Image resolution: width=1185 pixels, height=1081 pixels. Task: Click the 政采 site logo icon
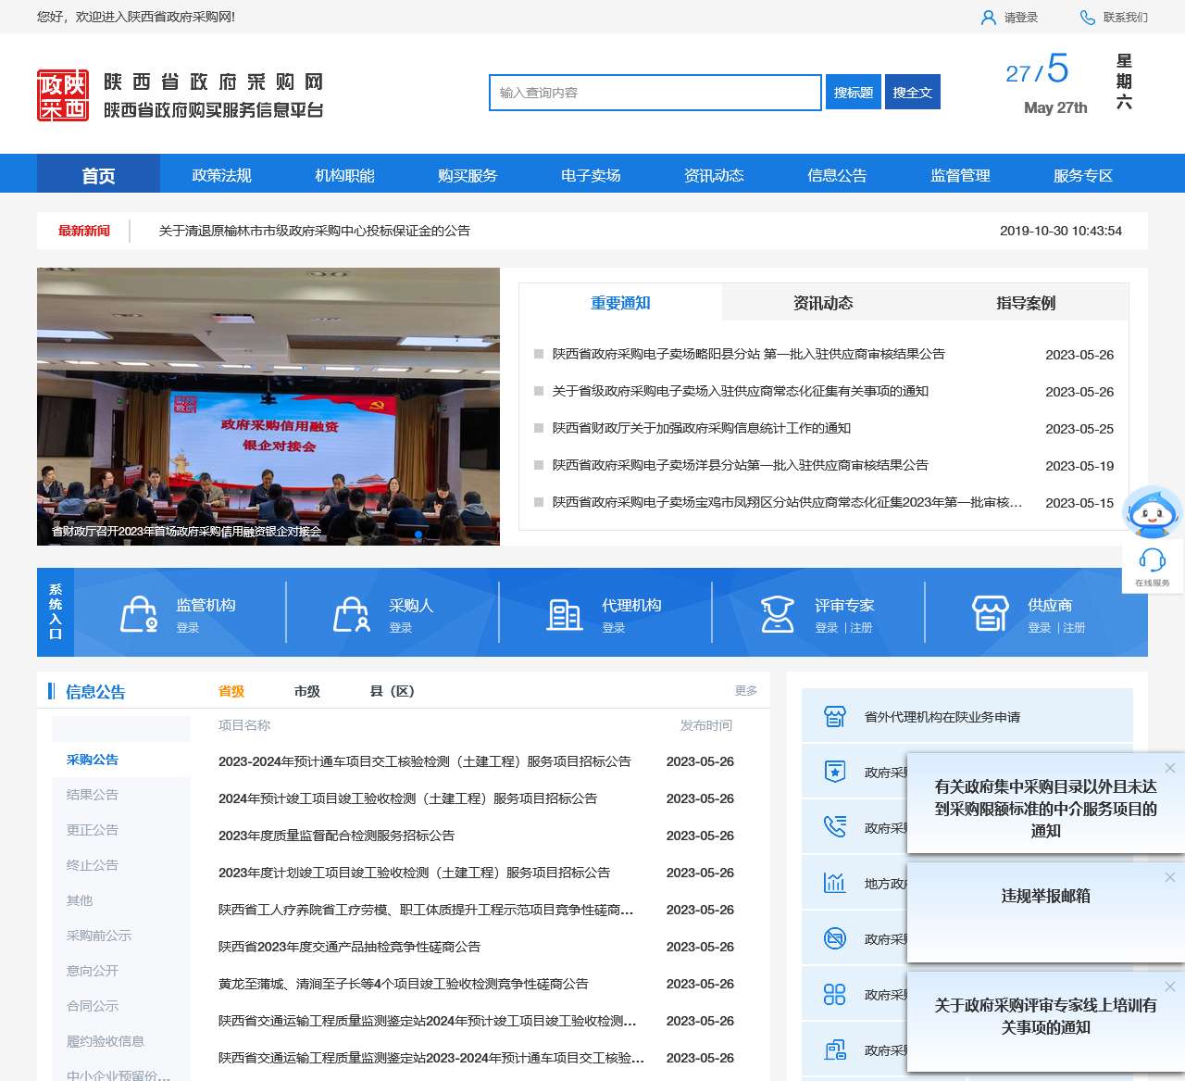pyautogui.click(x=62, y=93)
